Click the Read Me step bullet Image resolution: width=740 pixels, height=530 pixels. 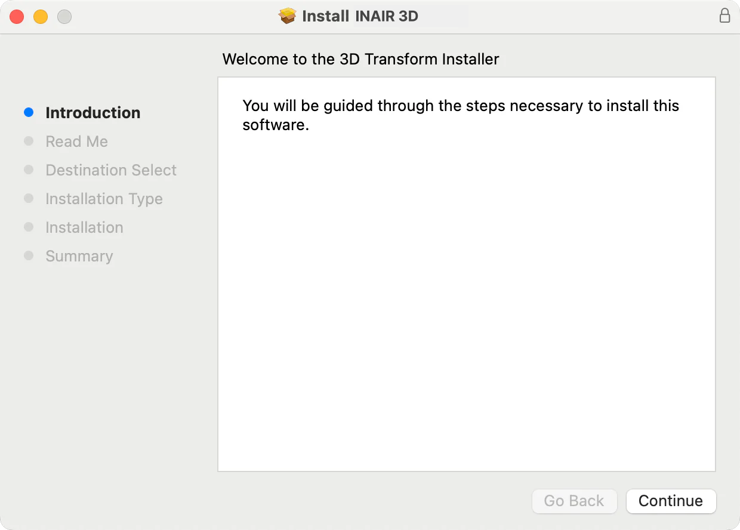[29, 141]
